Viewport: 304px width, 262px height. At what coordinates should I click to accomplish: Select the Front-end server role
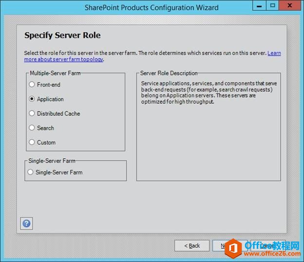point(45,84)
